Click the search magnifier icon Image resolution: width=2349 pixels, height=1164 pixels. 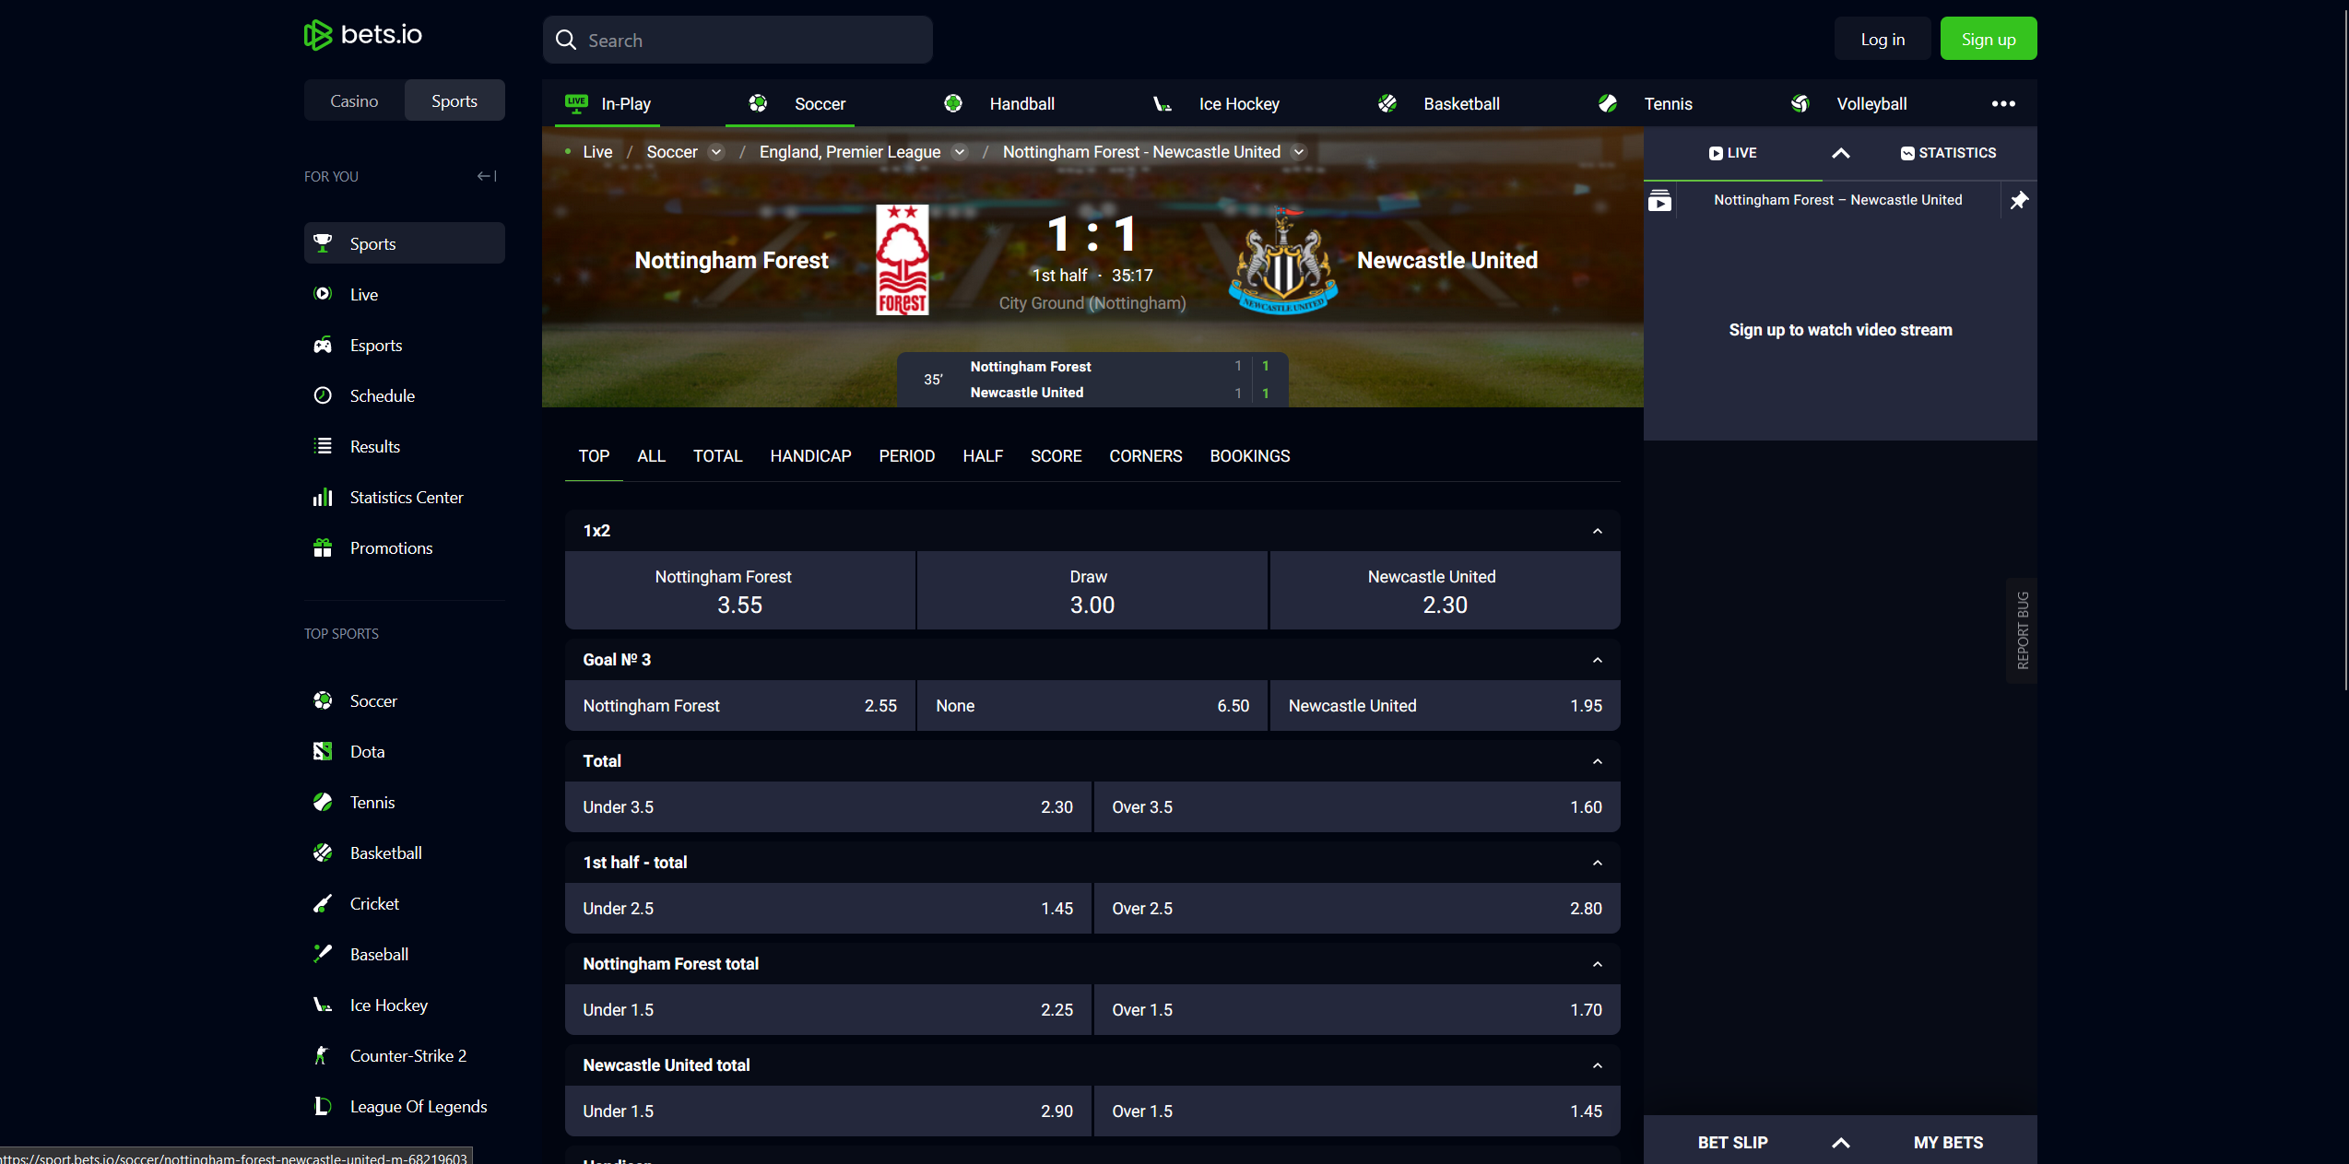point(566,41)
